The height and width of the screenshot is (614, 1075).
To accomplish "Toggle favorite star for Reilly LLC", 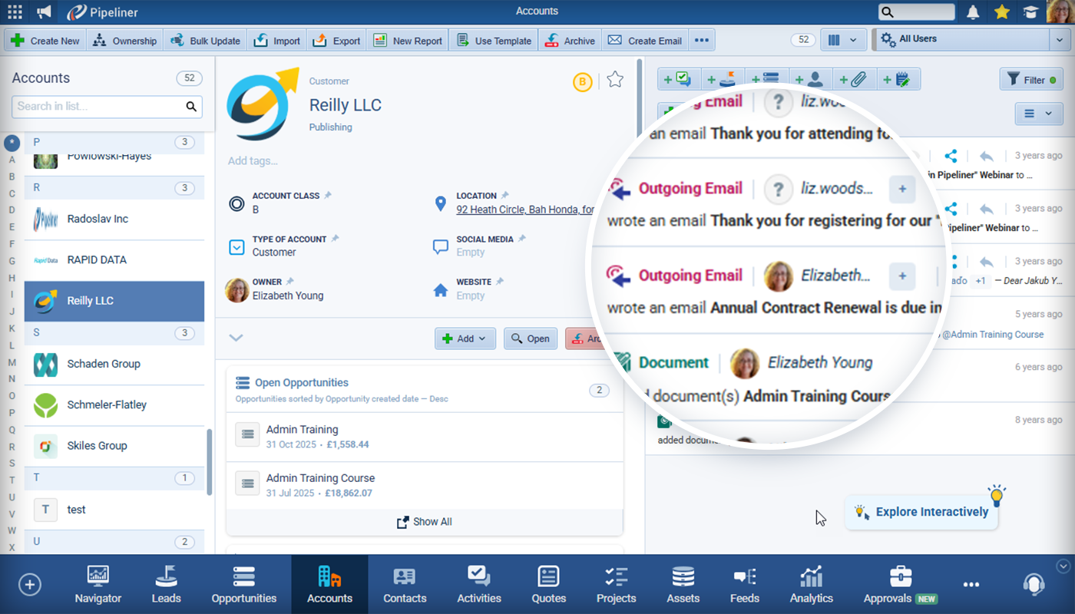I will 615,80.
